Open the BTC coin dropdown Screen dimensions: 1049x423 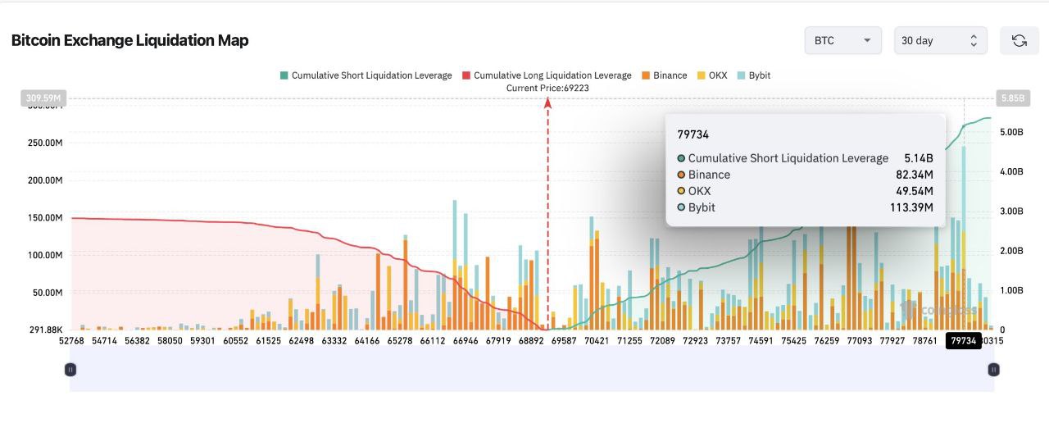[842, 40]
